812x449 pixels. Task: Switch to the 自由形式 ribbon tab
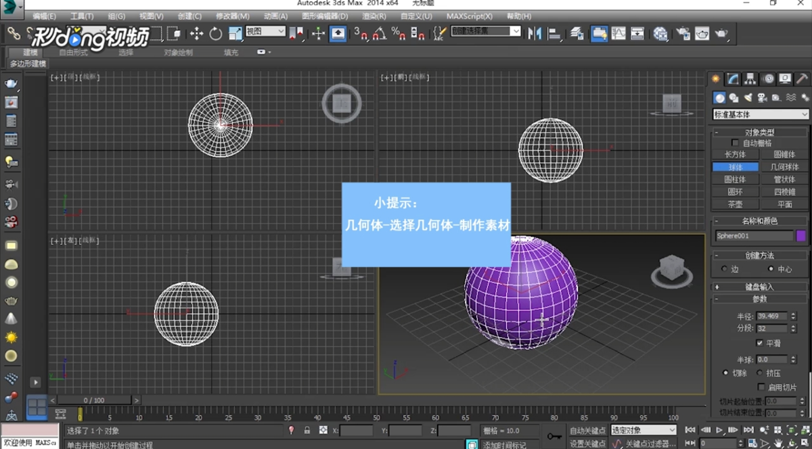(x=73, y=52)
